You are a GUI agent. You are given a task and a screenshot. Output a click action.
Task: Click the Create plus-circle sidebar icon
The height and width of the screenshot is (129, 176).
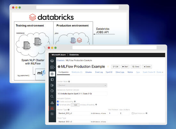pyautogui.click(x=52, y=74)
